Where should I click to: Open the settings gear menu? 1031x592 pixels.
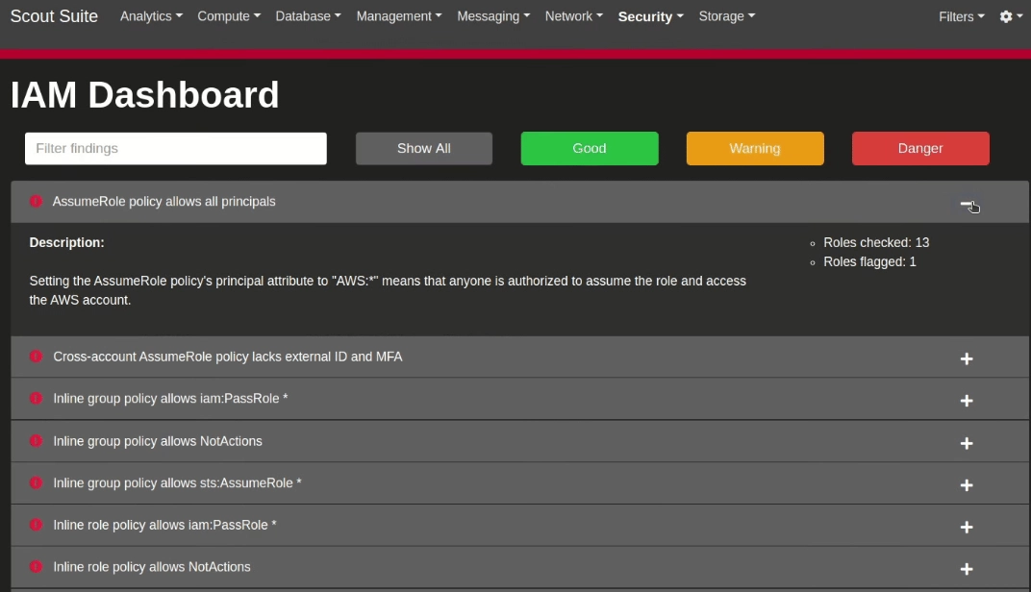tap(1011, 16)
